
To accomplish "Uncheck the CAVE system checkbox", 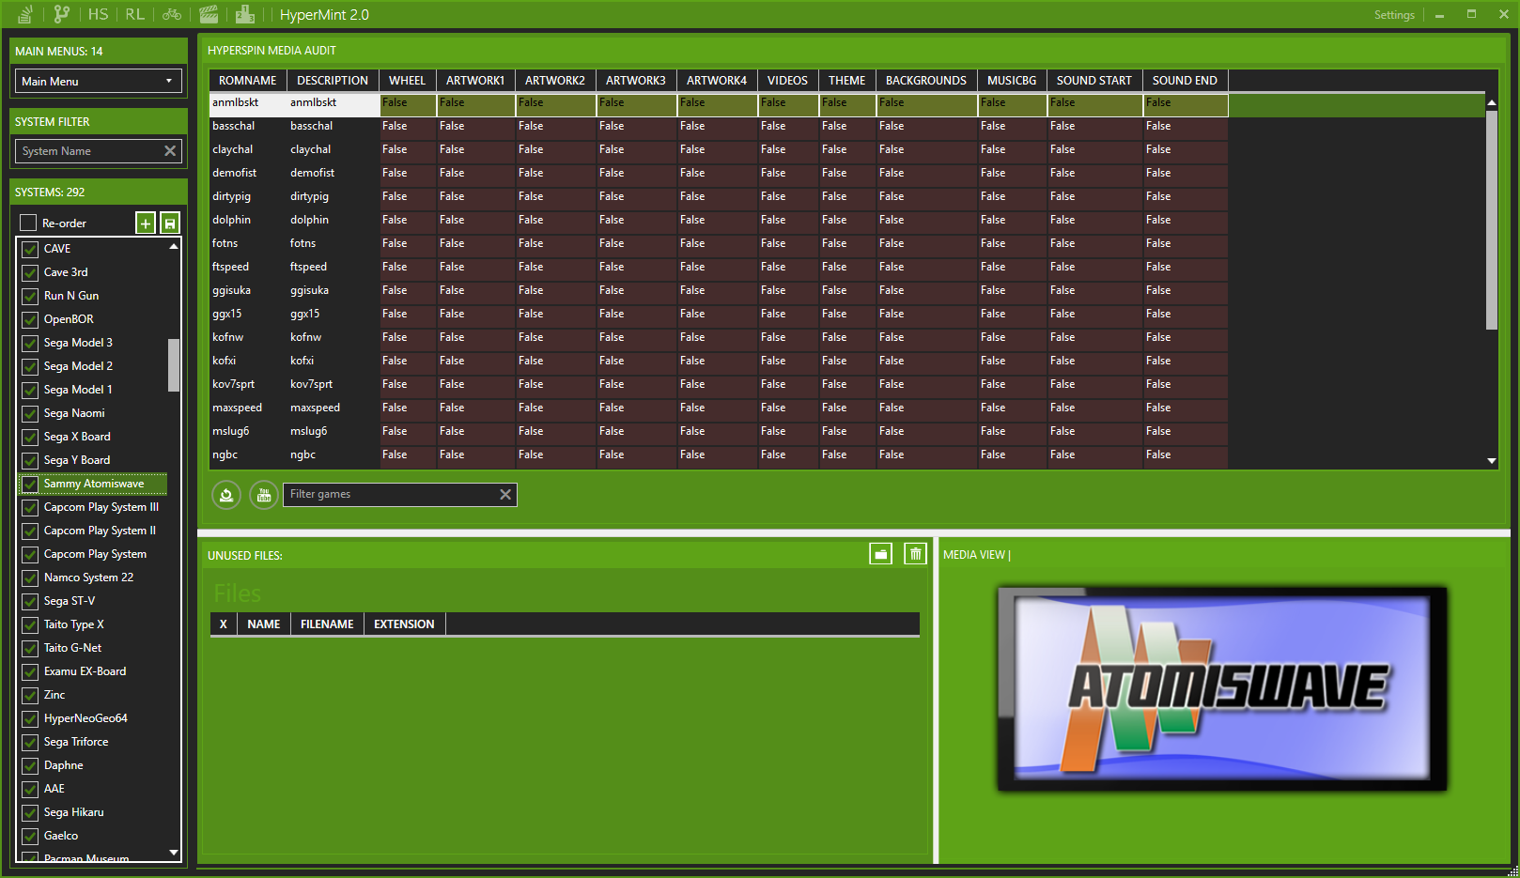I will (30, 249).
